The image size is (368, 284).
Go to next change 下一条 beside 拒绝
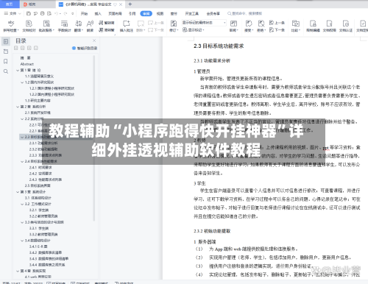point(277,30)
